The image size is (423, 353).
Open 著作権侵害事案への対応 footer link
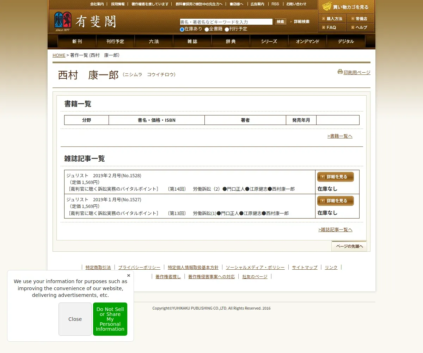[211, 277]
